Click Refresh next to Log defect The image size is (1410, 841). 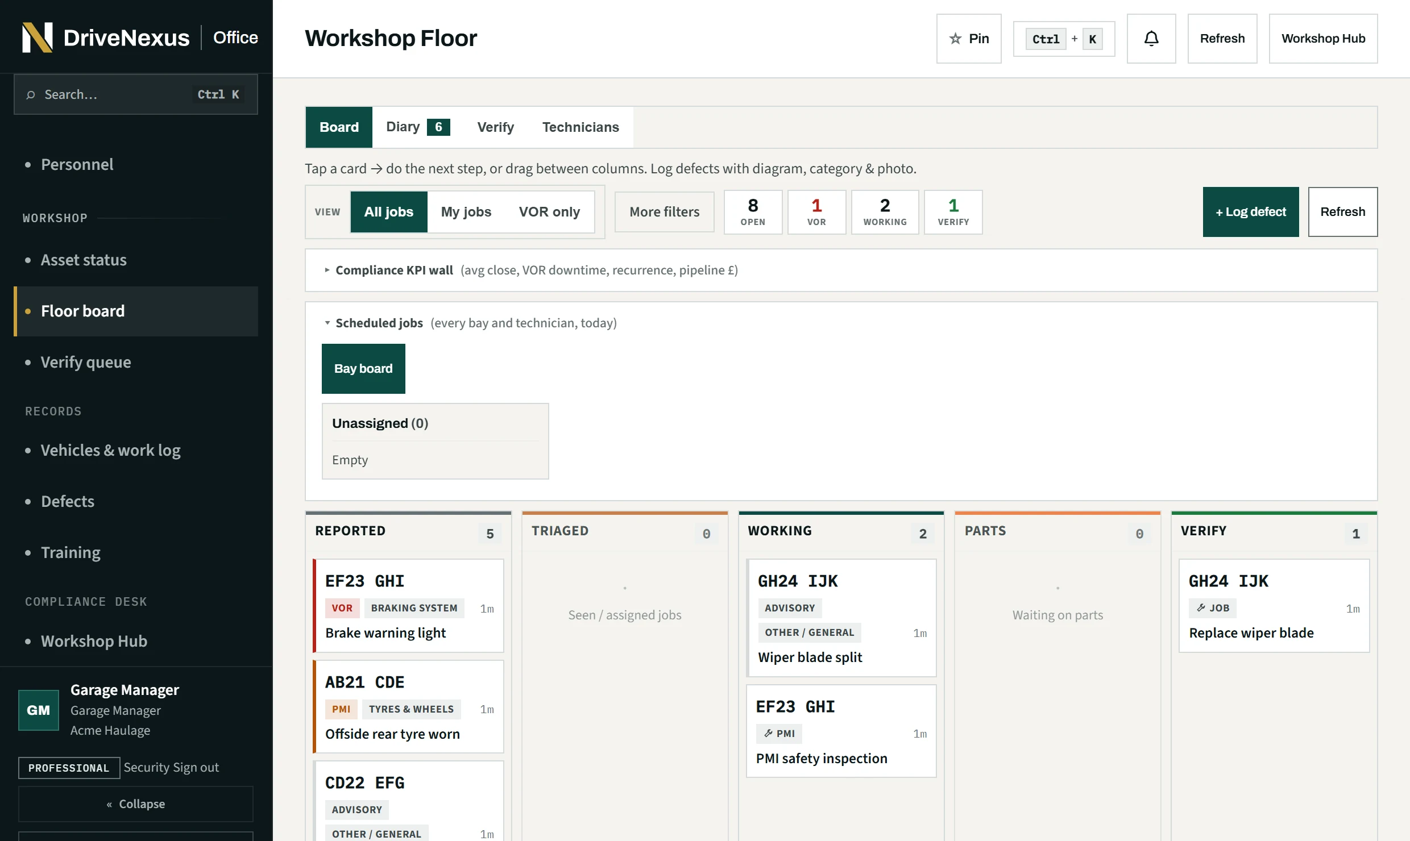tap(1343, 212)
